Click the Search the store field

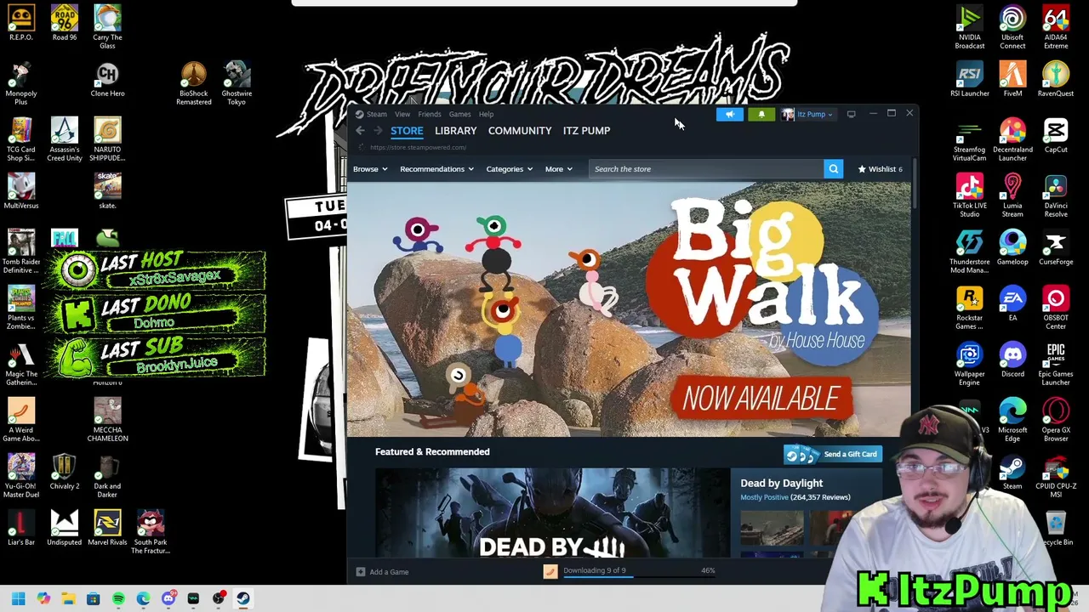point(705,169)
